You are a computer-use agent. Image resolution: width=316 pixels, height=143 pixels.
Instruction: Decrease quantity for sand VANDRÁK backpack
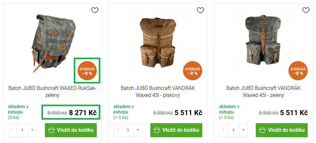[x=118, y=130]
